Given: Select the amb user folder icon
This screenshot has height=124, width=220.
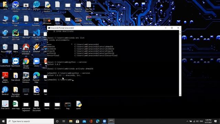Looking at the screenshot, I should tap(5, 6).
